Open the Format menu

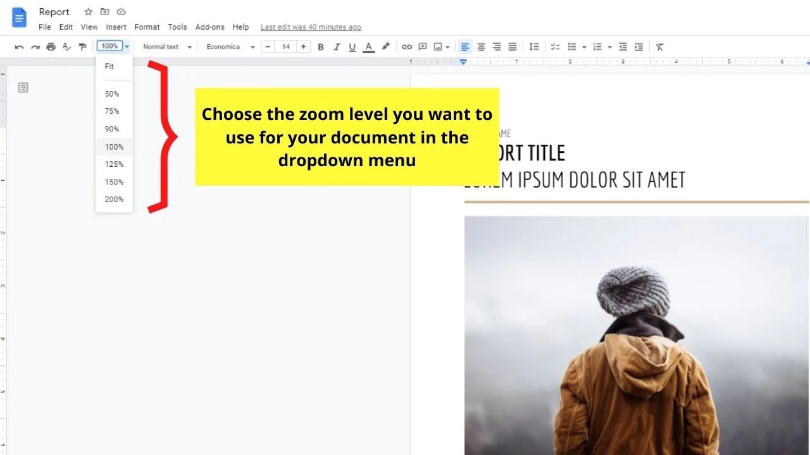[x=147, y=27]
